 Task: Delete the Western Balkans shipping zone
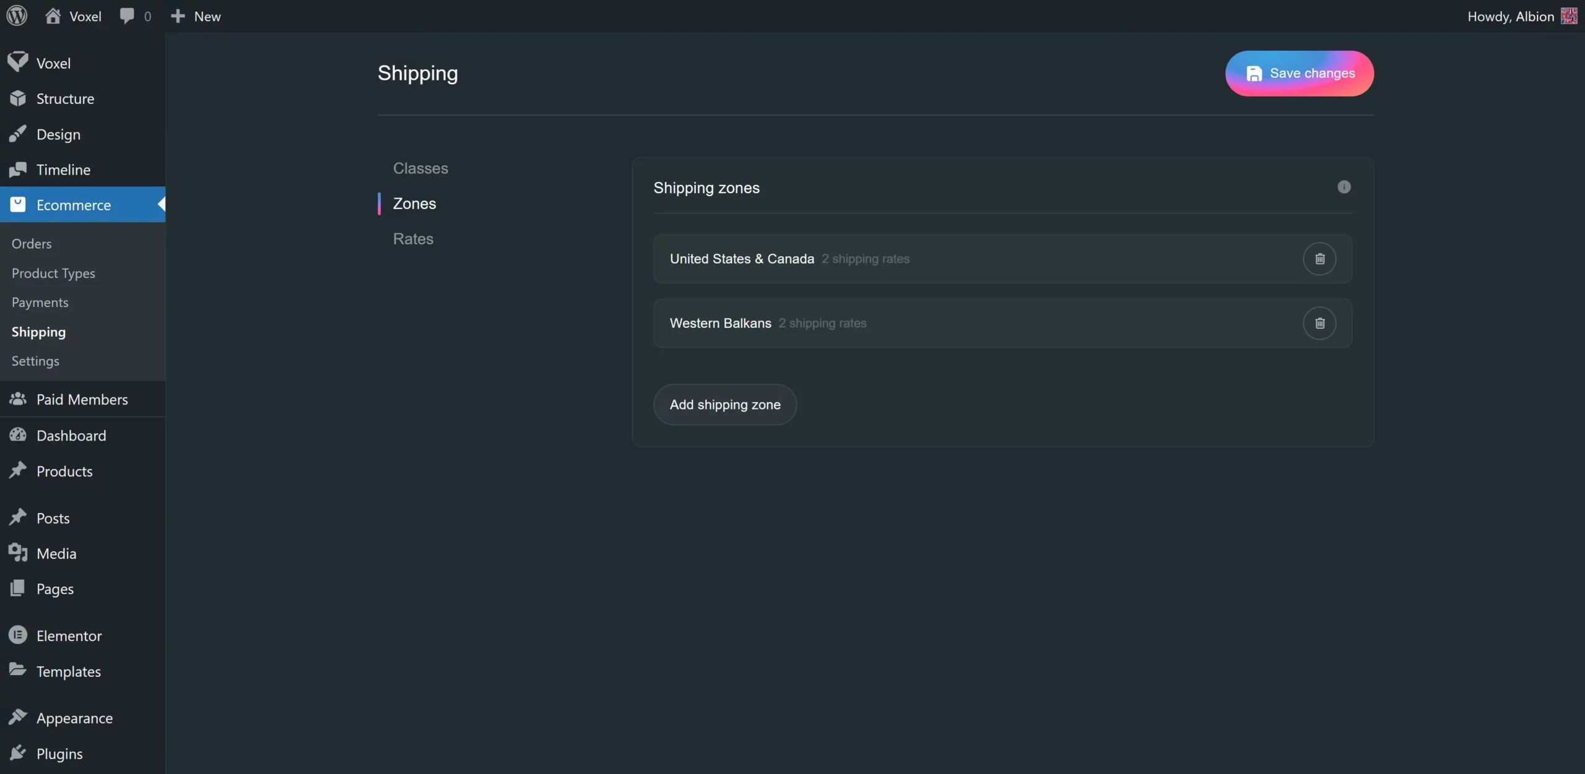pos(1319,323)
